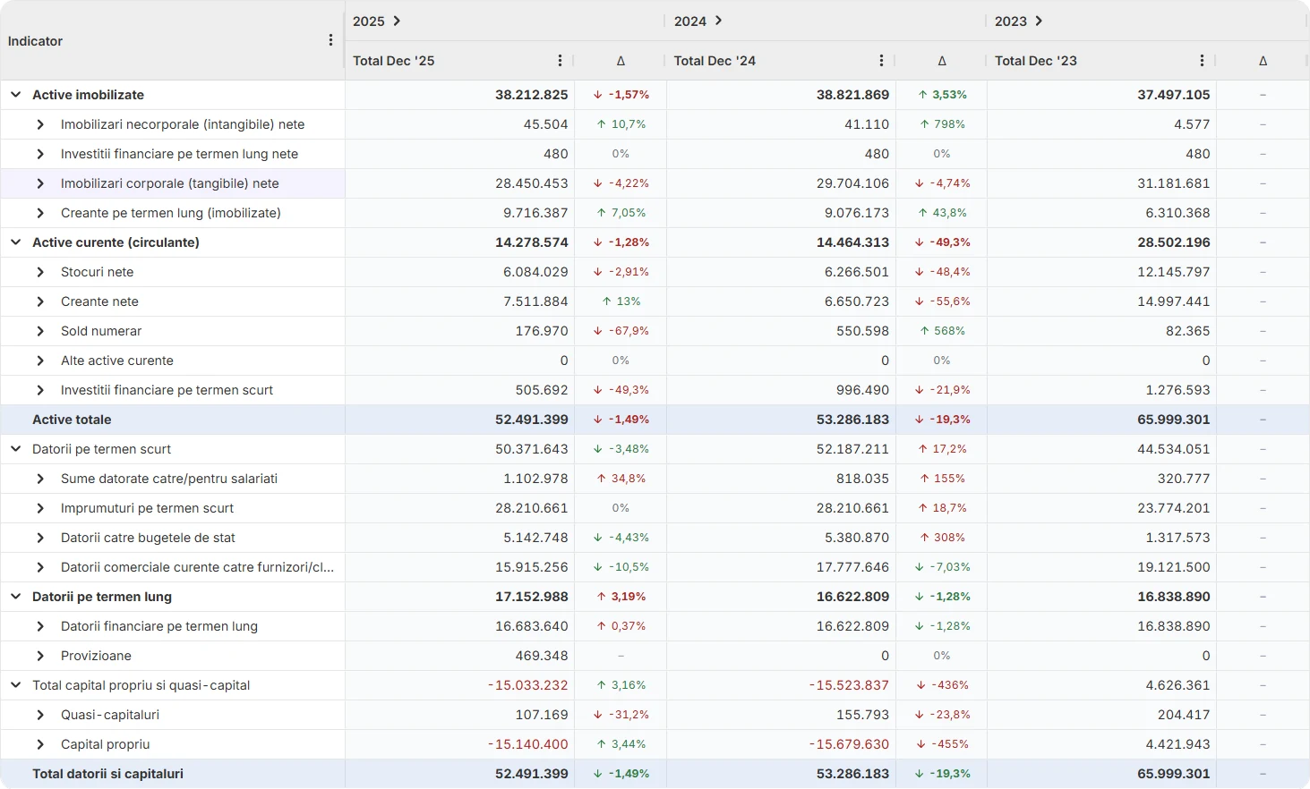Expand the Provizioane row
Screen dimensions: 1310x789
coord(40,656)
